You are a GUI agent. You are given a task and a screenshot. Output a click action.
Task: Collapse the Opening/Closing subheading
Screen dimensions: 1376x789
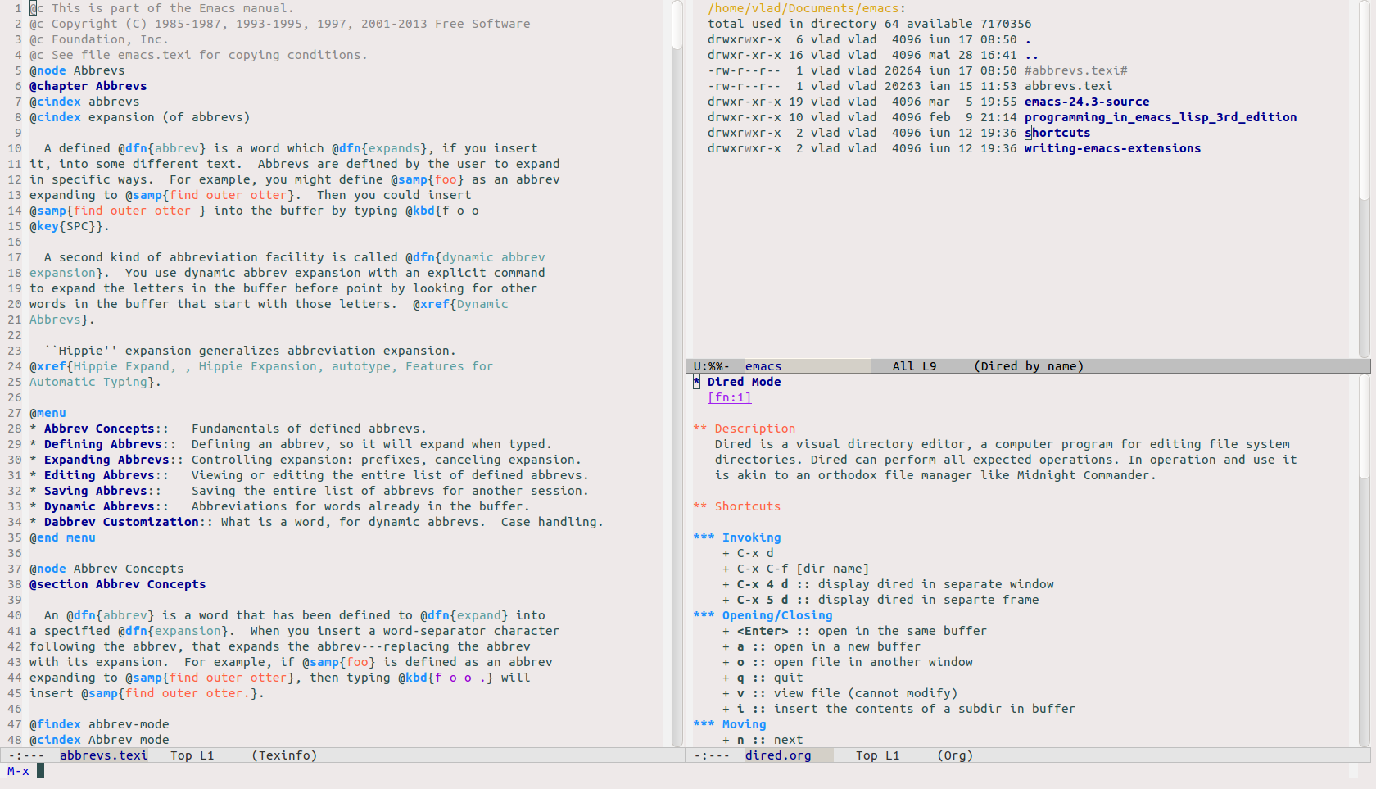coord(763,615)
